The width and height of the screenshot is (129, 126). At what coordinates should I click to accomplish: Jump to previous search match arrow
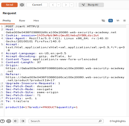click(16, 121)
